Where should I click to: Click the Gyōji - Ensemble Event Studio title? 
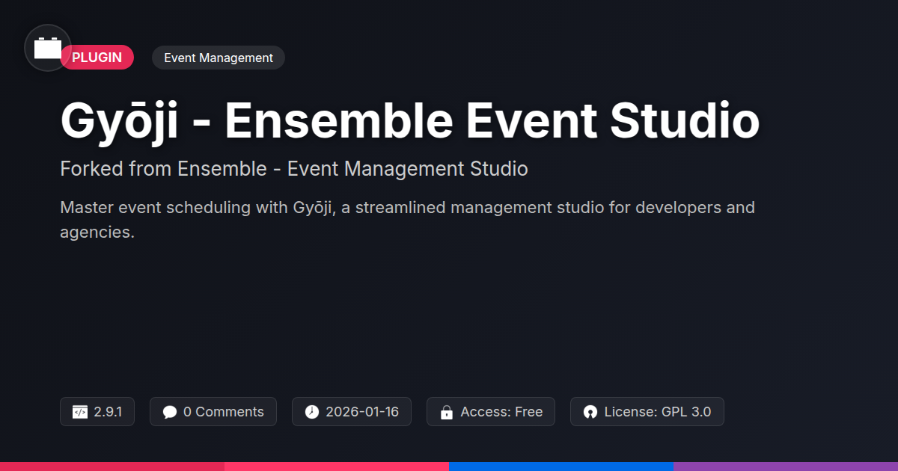[x=410, y=121]
